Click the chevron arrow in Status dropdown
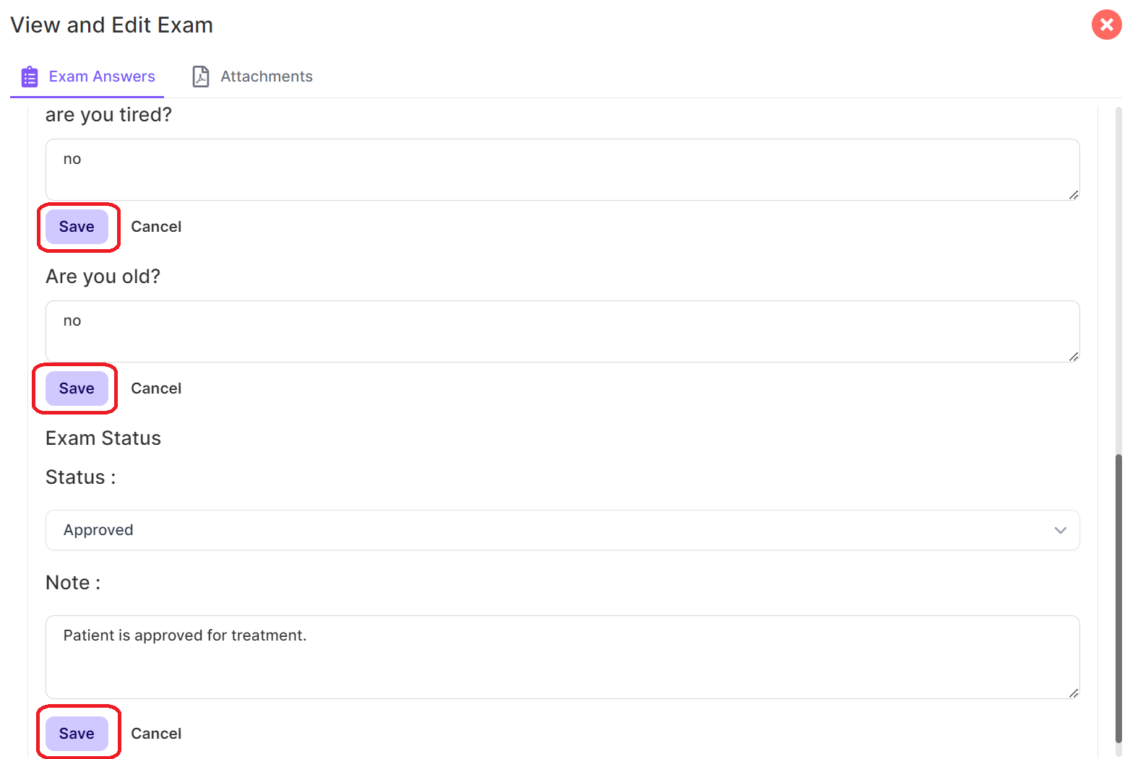 tap(1060, 530)
